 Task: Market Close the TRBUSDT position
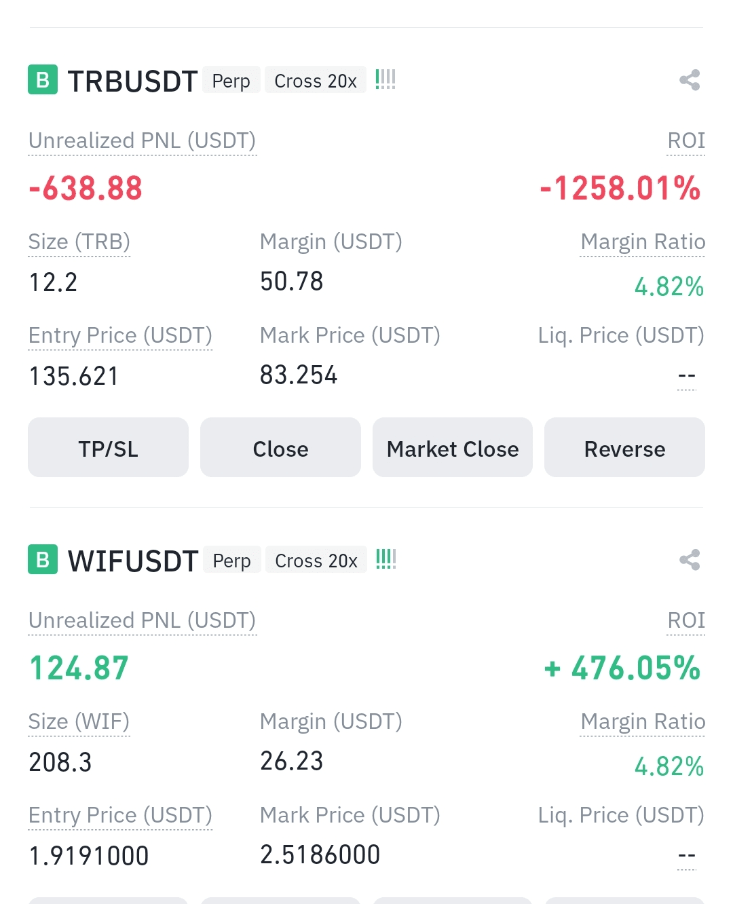pyautogui.click(x=452, y=448)
